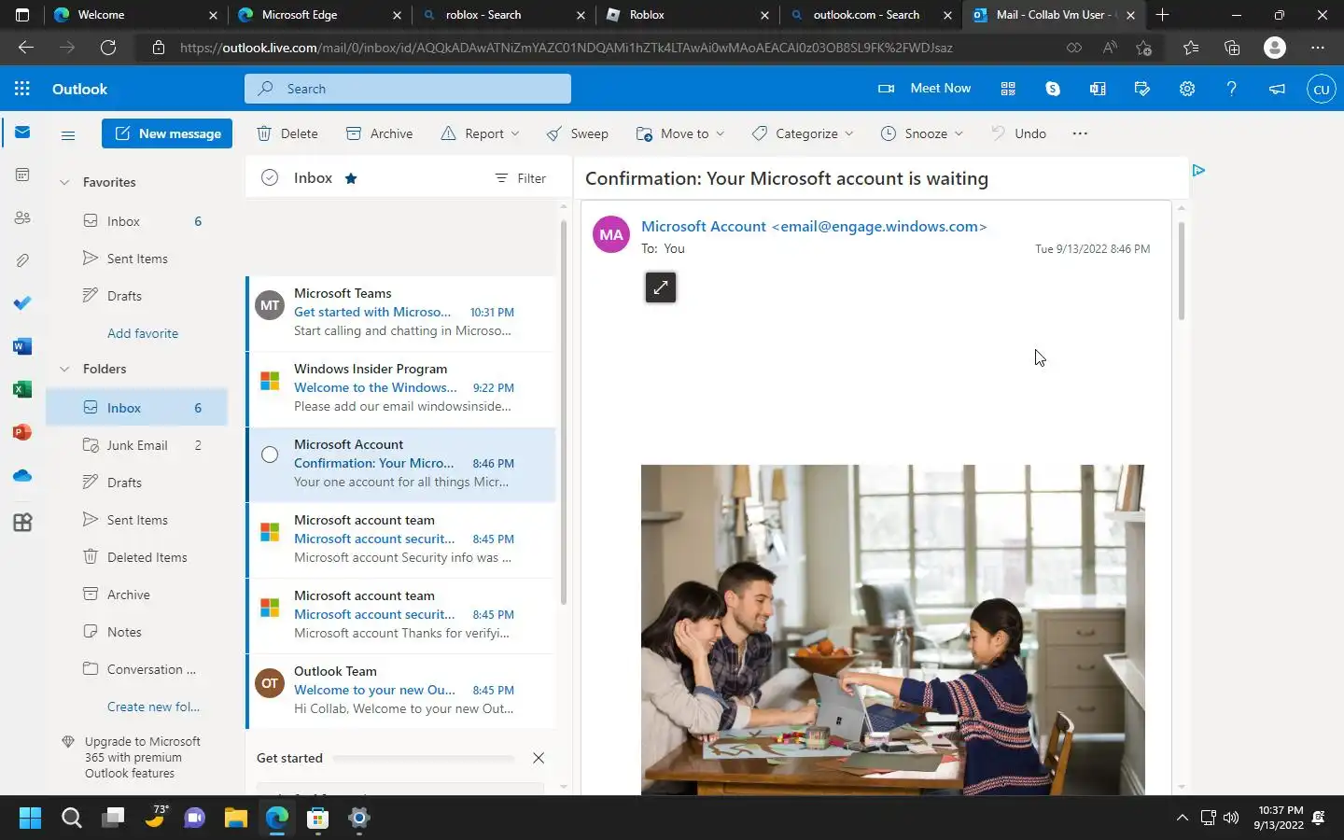Open To Do checkmark icon
This screenshot has height=840, width=1344.
click(22, 303)
